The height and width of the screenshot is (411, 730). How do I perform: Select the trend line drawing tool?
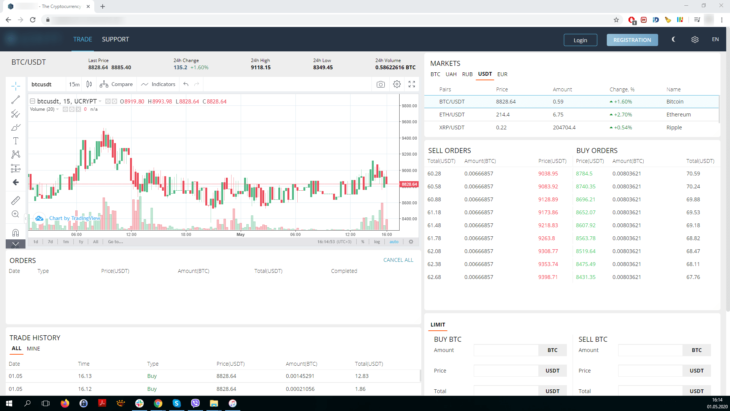[16, 100]
